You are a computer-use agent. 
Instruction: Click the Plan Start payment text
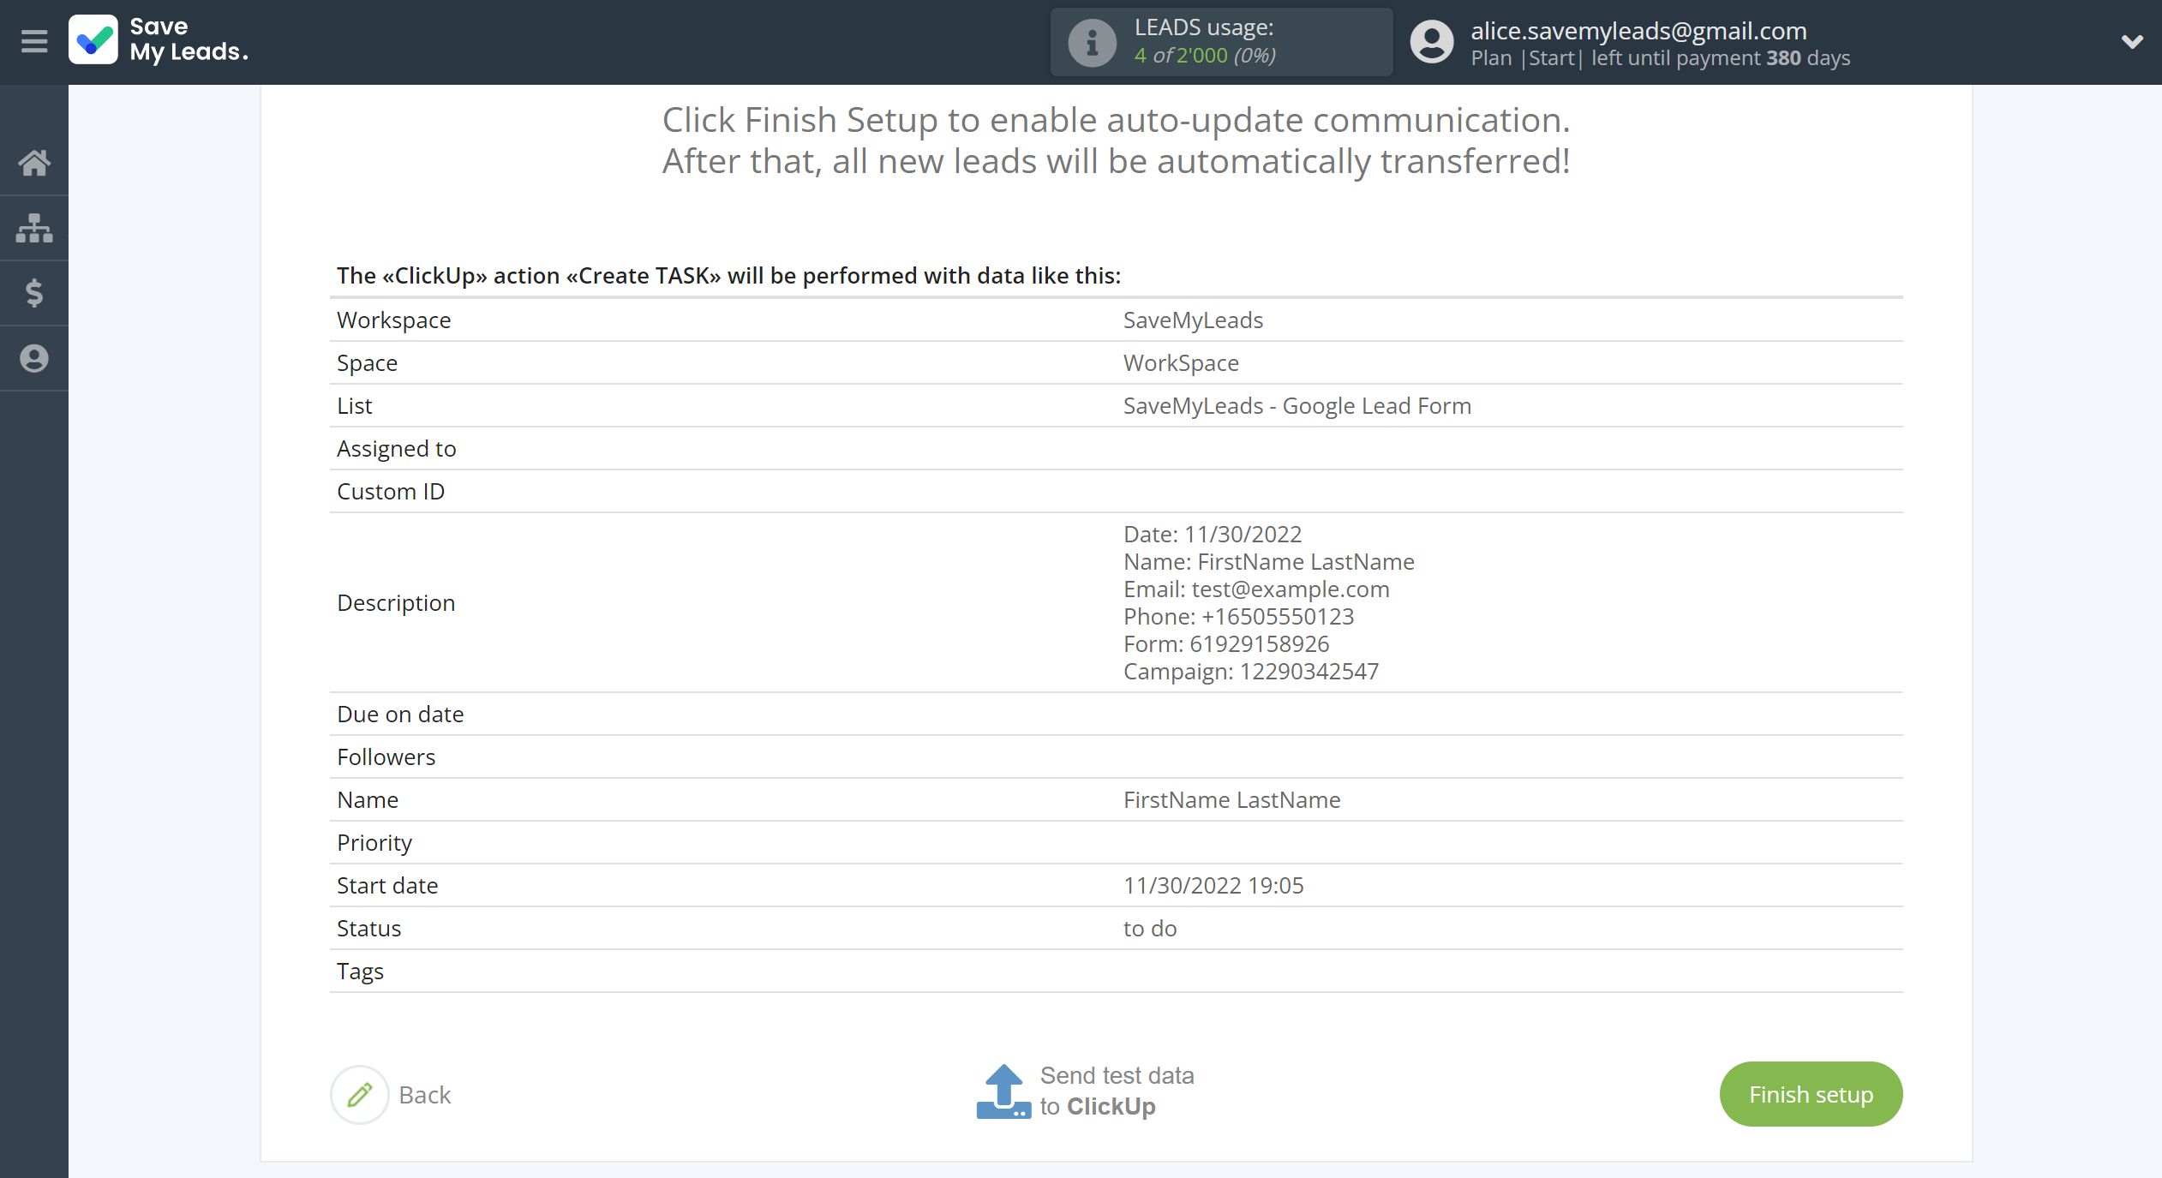click(1660, 58)
